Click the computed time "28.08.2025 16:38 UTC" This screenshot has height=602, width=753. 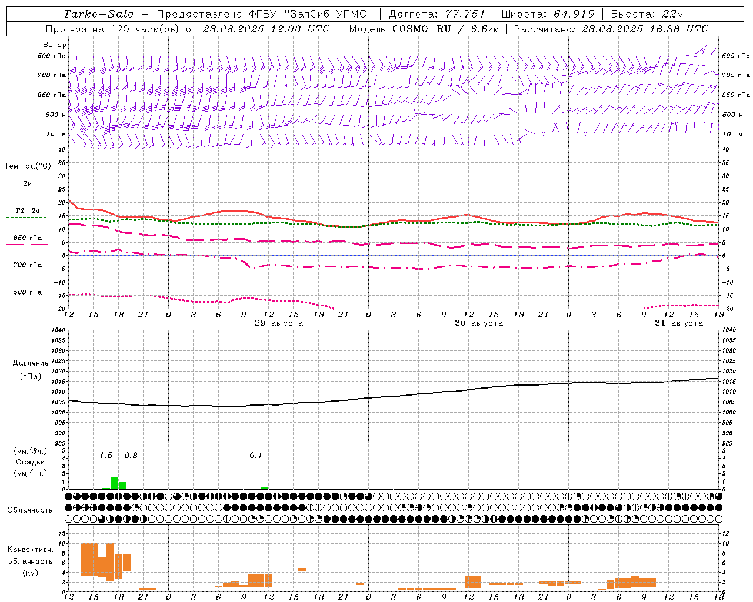point(645,29)
